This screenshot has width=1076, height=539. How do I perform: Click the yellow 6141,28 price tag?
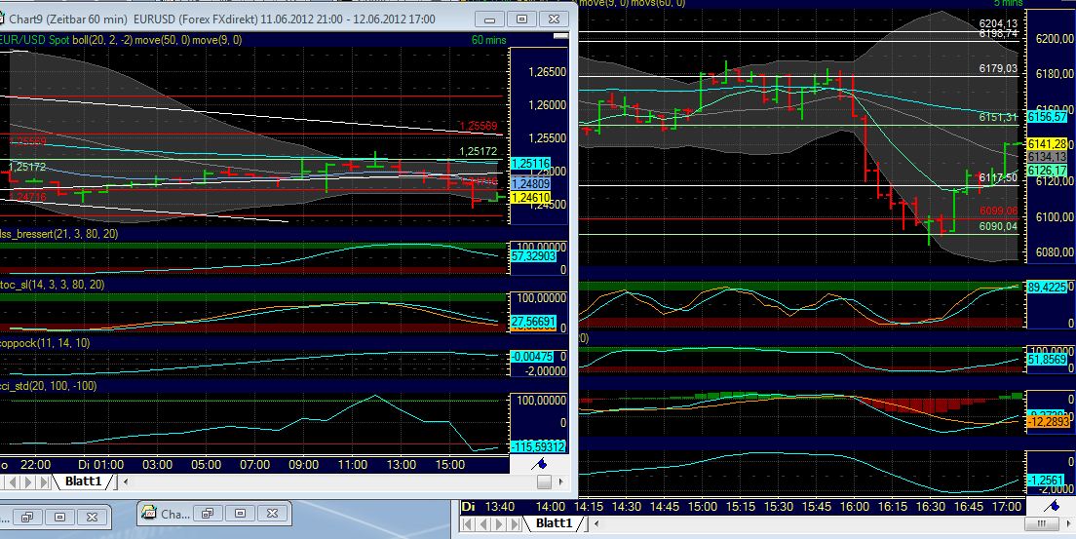pyautogui.click(x=1047, y=143)
